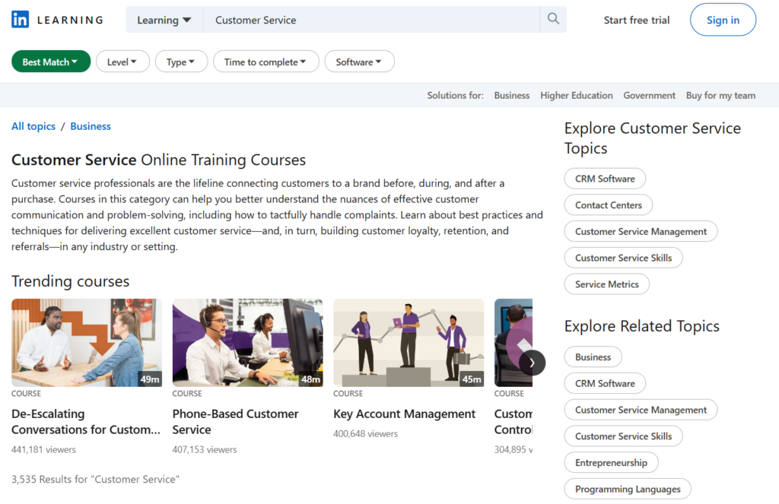Open the Software filter dropdown
Viewport: 779px width, 504px height.
point(359,62)
